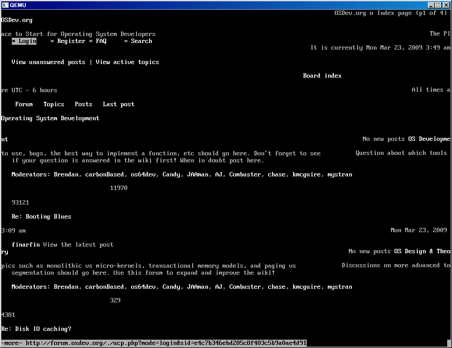Click the QEMU title bar text

18,5
